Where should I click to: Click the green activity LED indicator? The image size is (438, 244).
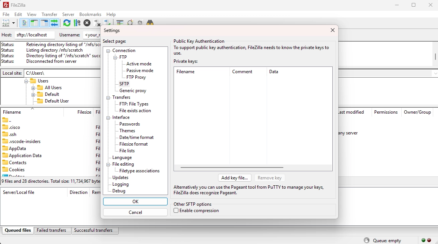[x=424, y=240]
